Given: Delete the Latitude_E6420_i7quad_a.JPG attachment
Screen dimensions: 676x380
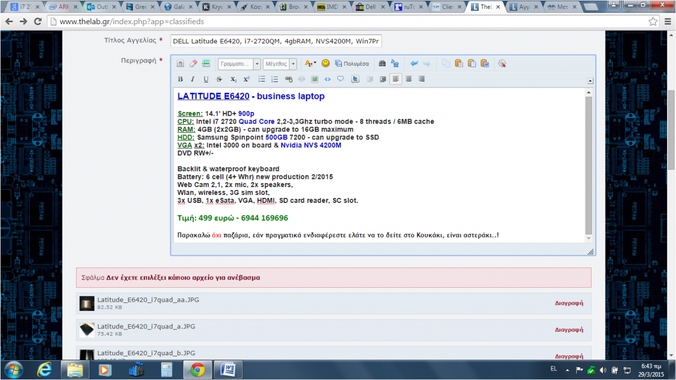Looking at the screenshot, I should (569, 330).
